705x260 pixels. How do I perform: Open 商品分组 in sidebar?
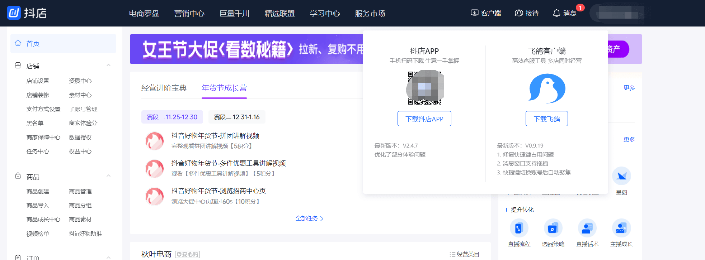80,205
